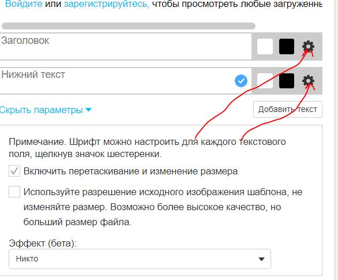This screenshot has height=280, width=338.
Task: Follow the зарегистрируйтесь link
Action: [107, 4]
